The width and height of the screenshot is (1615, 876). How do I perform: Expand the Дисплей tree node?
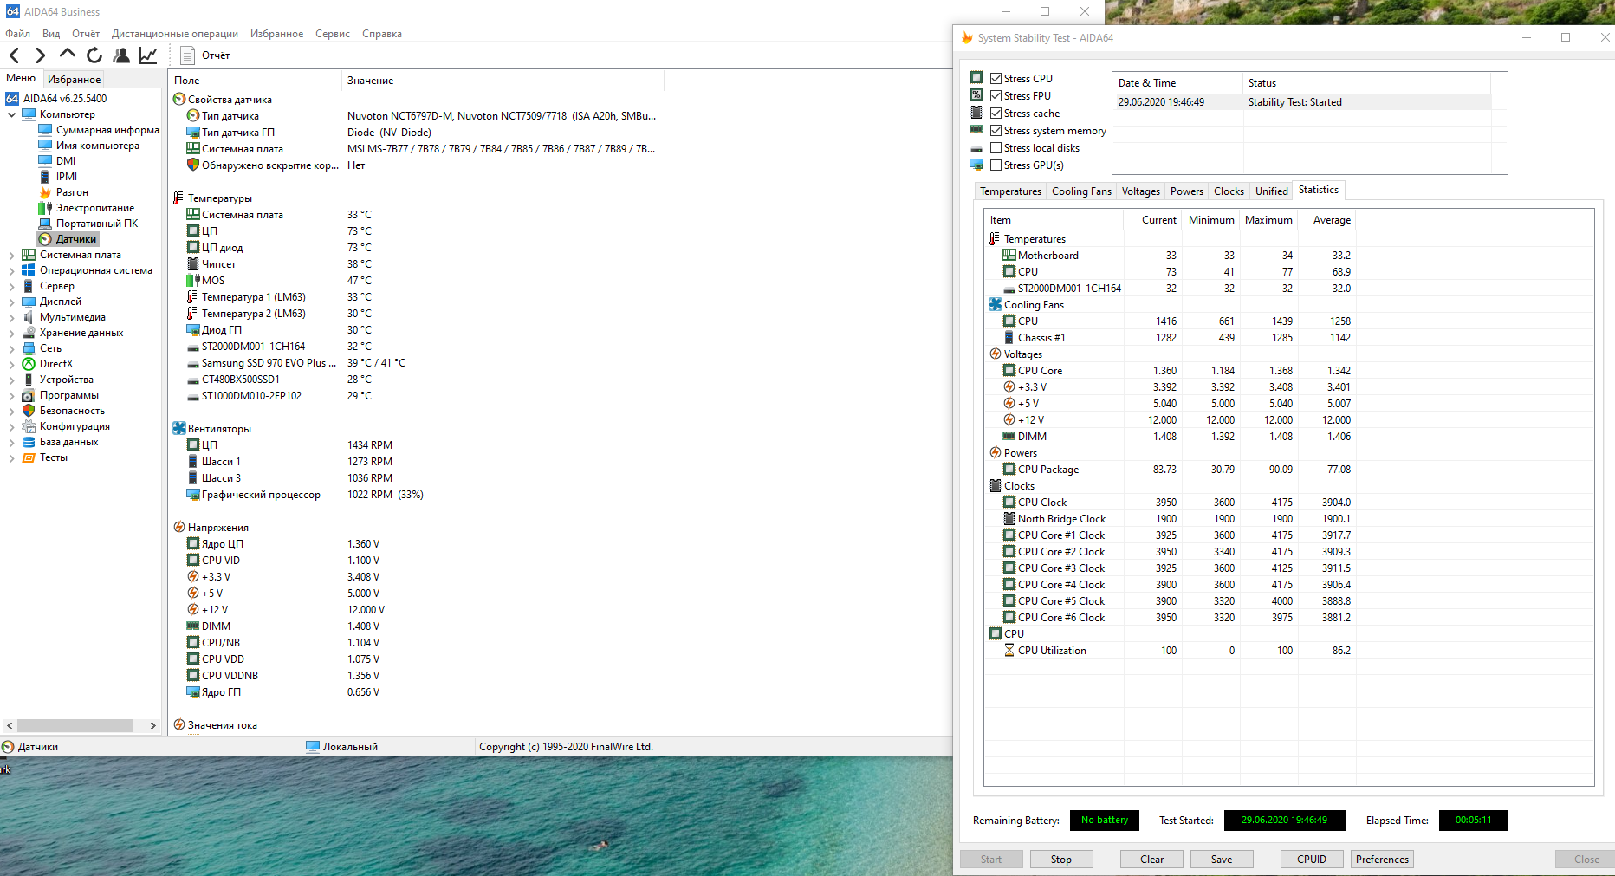point(11,302)
